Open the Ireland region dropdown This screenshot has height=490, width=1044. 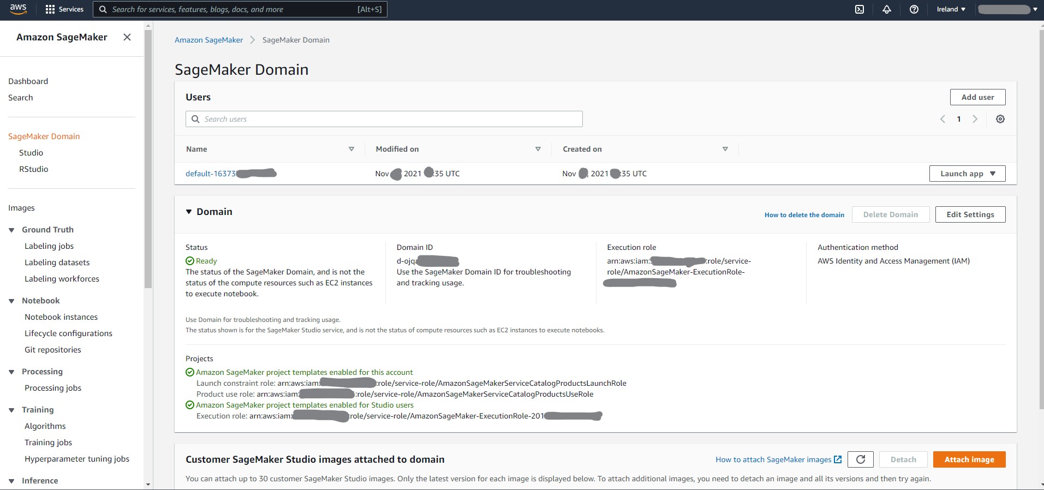click(951, 9)
